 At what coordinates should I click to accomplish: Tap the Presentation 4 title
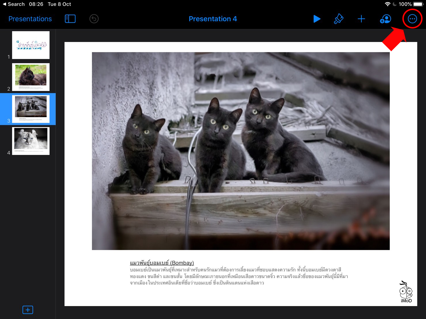coord(213,19)
